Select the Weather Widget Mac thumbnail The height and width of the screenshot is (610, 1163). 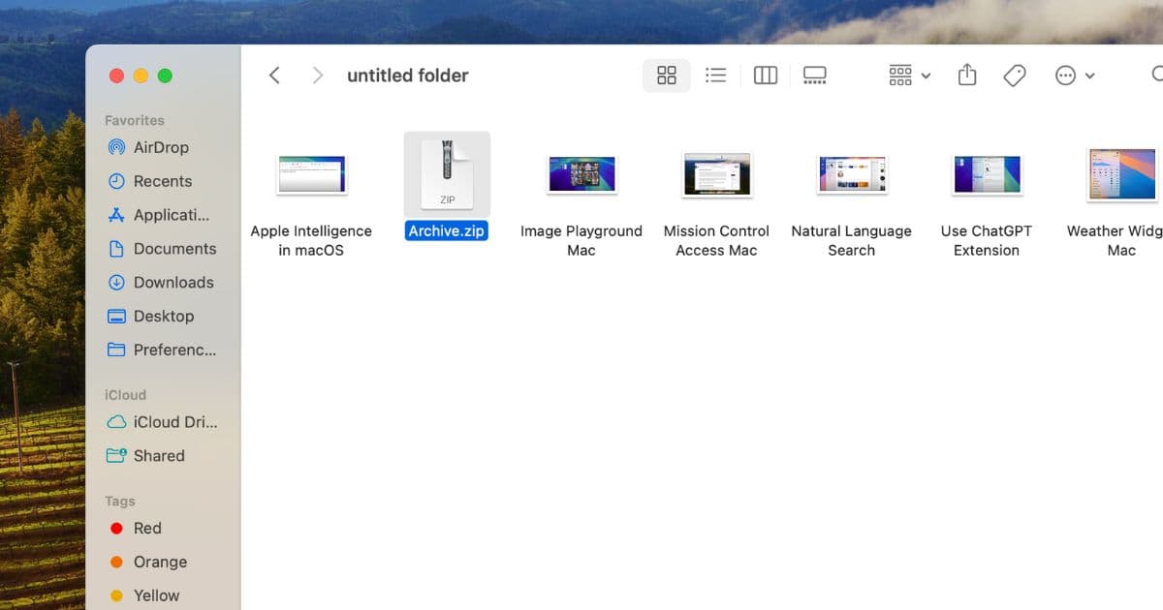[1122, 175]
